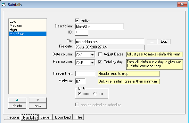Enable the Adjust Dates checkbox

click(100, 54)
